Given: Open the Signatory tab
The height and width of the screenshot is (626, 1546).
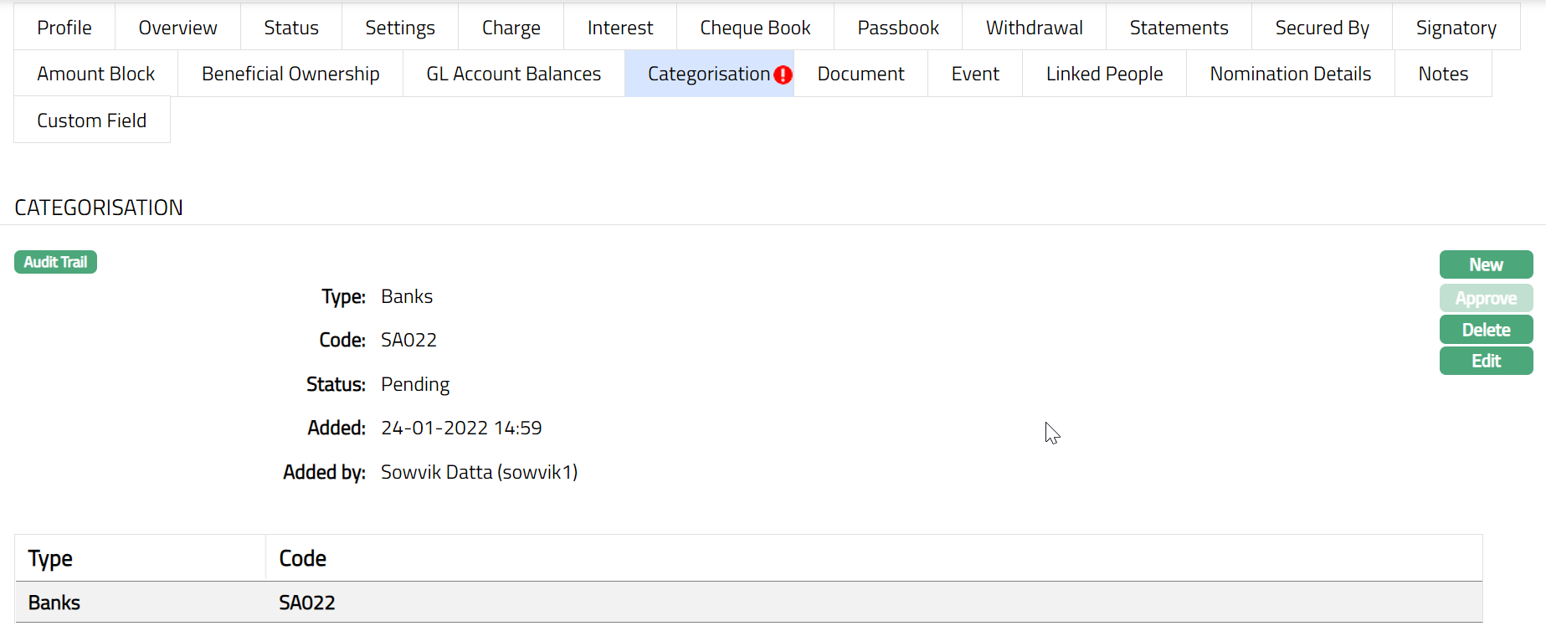Looking at the screenshot, I should click(x=1456, y=28).
